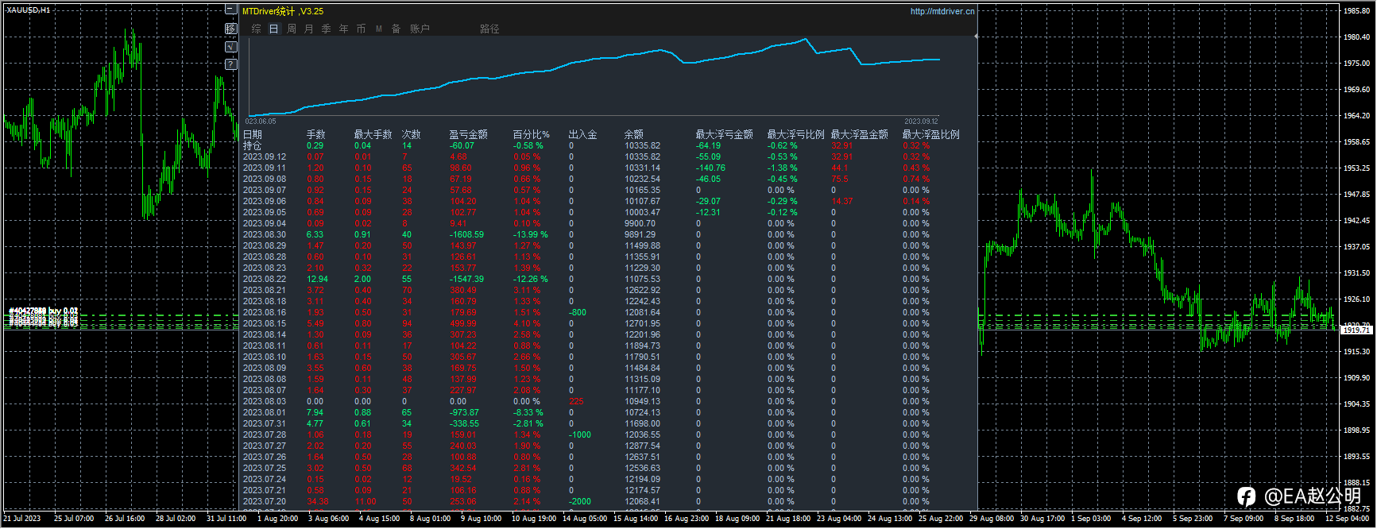This screenshot has height=529, width=1377.
Task: Open the 月 monthly statistics tab
Action: (x=308, y=29)
